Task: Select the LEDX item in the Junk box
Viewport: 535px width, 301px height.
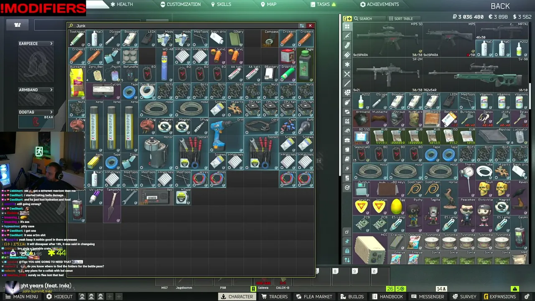Action: coord(147,38)
